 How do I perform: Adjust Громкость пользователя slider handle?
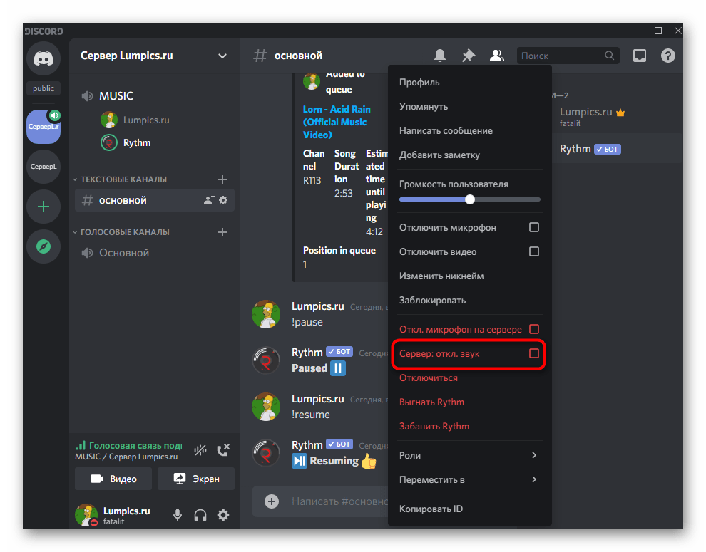[470, 199]
